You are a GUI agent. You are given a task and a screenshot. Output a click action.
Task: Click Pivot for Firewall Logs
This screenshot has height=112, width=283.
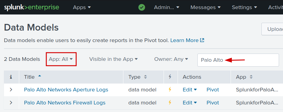click(x=213, y=103)
